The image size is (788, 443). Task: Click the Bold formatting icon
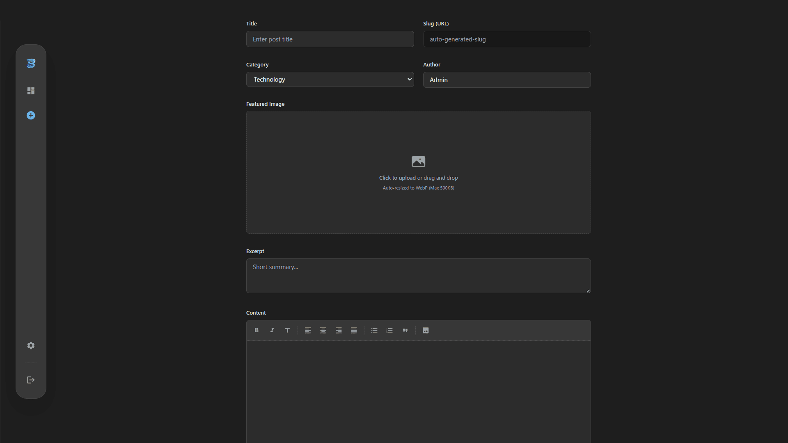257,330
